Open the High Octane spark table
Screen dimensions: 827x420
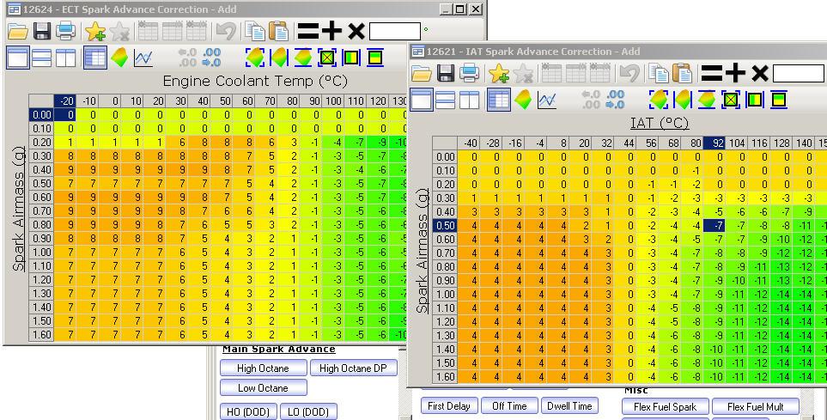[263, 368]
